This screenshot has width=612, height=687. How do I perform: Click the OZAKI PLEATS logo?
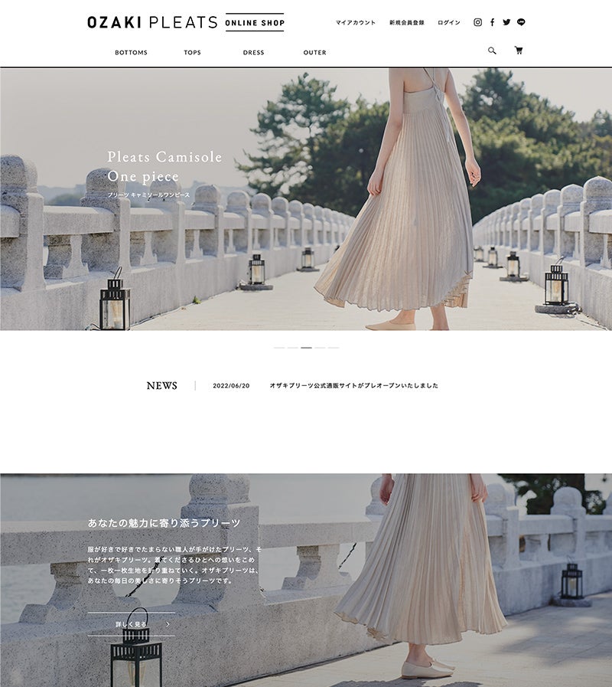149,21
